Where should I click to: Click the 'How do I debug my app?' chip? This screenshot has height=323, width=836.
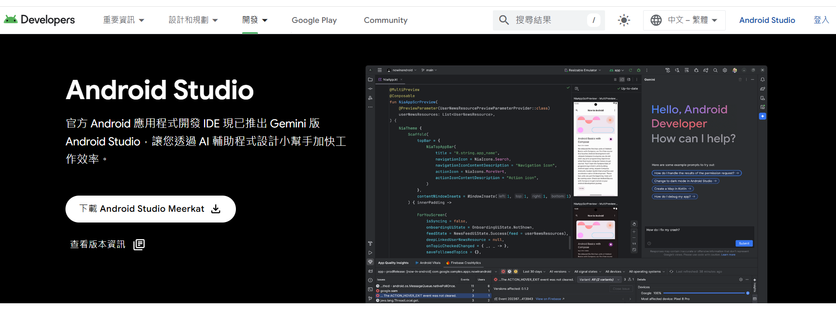pyautogui.click(x=675, y=196)
